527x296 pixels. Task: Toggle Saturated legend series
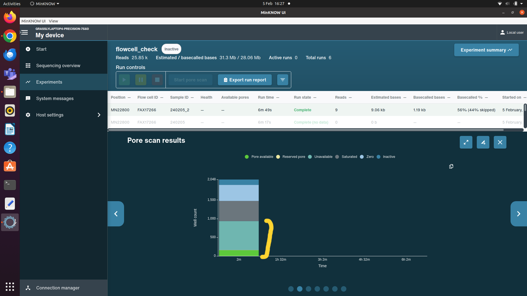click(346, 157)
